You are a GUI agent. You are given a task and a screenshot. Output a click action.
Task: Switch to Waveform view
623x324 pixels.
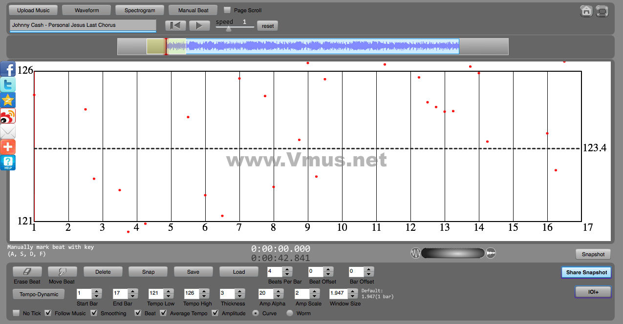tap(86, 10)
